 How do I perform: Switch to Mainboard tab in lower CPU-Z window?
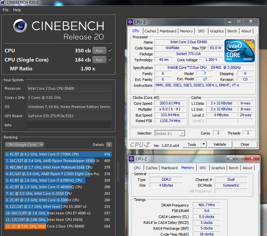169,168
